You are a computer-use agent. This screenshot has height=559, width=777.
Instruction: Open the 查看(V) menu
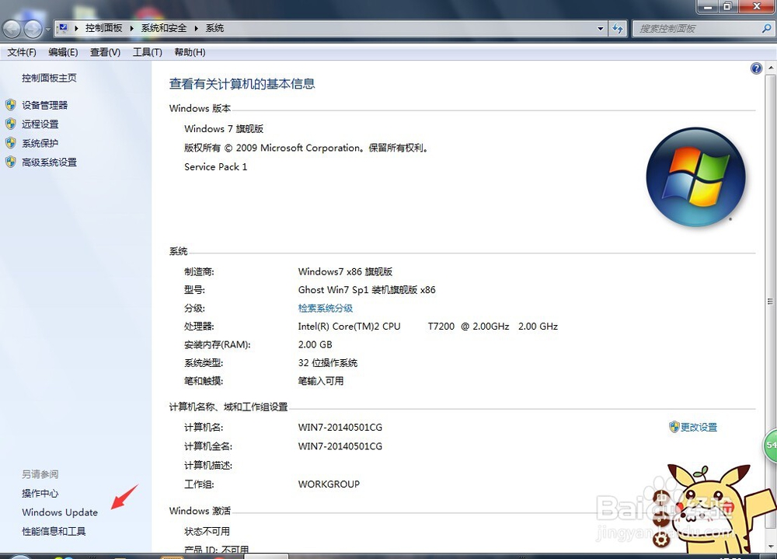(x=105, y=52)
